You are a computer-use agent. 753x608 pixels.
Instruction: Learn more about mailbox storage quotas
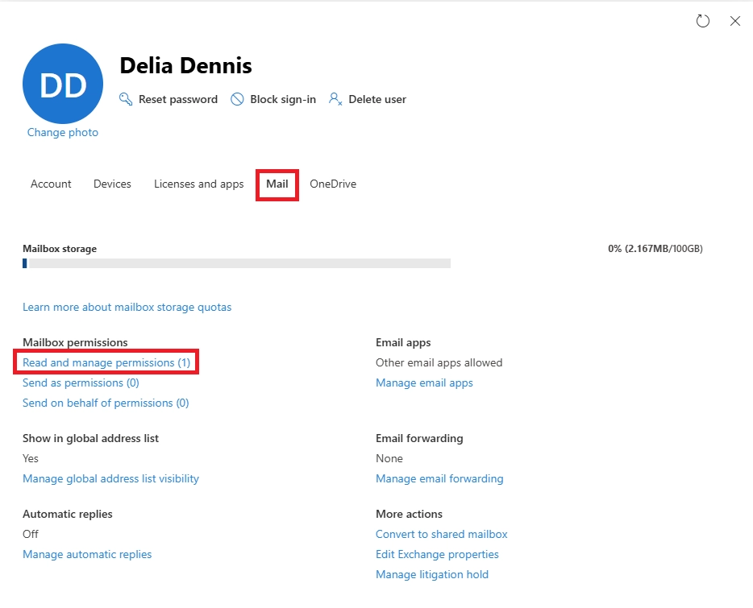click(x=127, y=307)
